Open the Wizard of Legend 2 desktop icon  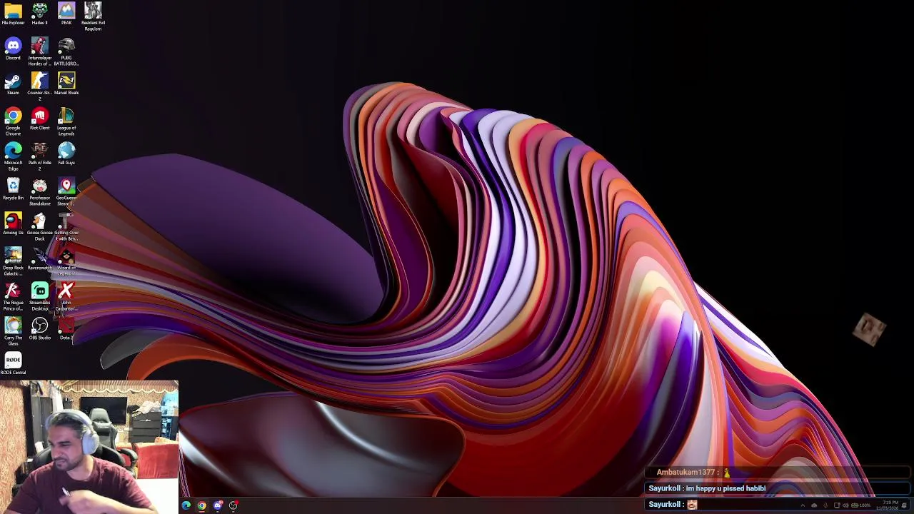point(66,261)
